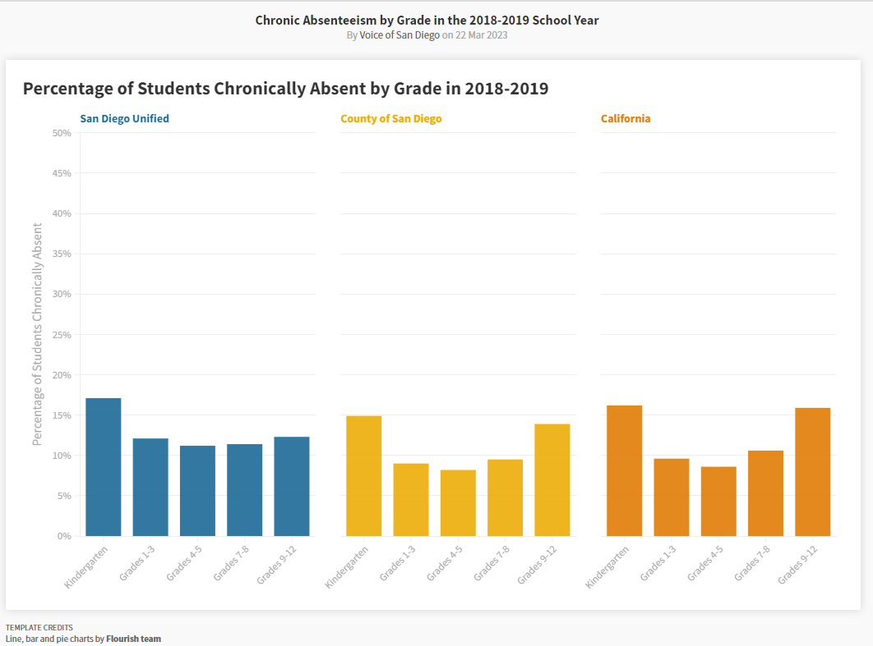The image size is (873, 646).
Task: Click the California Kindergarten bar
Action: (x=624, y=470)
